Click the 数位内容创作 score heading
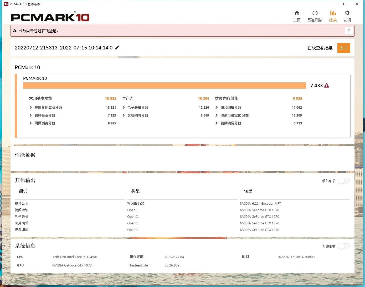 pyautogui.click(x=226, y=98)
